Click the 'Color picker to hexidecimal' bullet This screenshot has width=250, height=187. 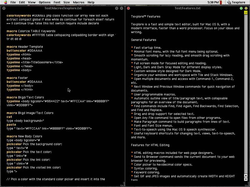[x=162, y=165]
